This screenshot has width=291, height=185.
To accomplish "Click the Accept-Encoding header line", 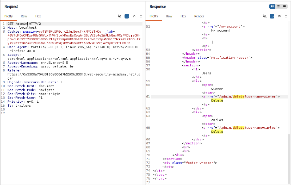I will tap(40, 66).
